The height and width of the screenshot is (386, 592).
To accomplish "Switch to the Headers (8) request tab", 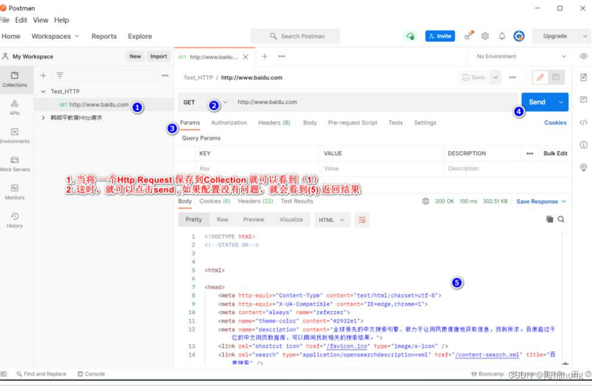I will [x=274, y=123].
